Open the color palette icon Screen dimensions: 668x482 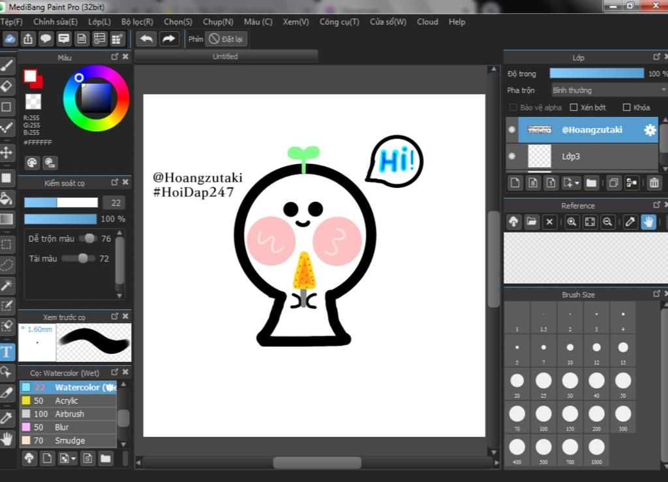(x=32, y=163)
